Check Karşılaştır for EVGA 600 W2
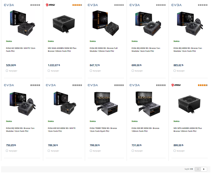Viewport: 221px width, 175px height. (49, 151)
